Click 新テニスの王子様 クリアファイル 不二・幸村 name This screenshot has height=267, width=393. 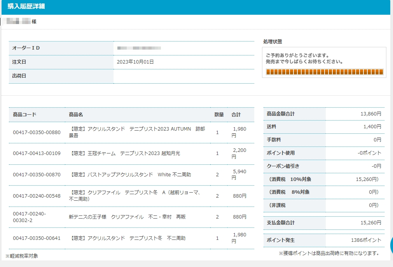(128, 217)
